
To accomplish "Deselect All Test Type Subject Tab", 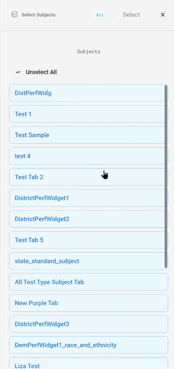I will [x=89, y=282].
